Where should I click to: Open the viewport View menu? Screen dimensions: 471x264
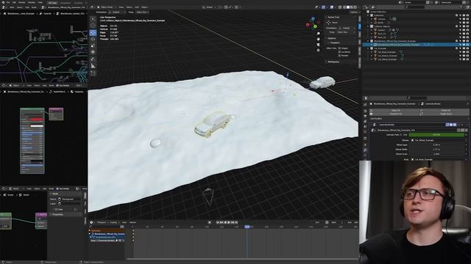click(x=121, y=7)
